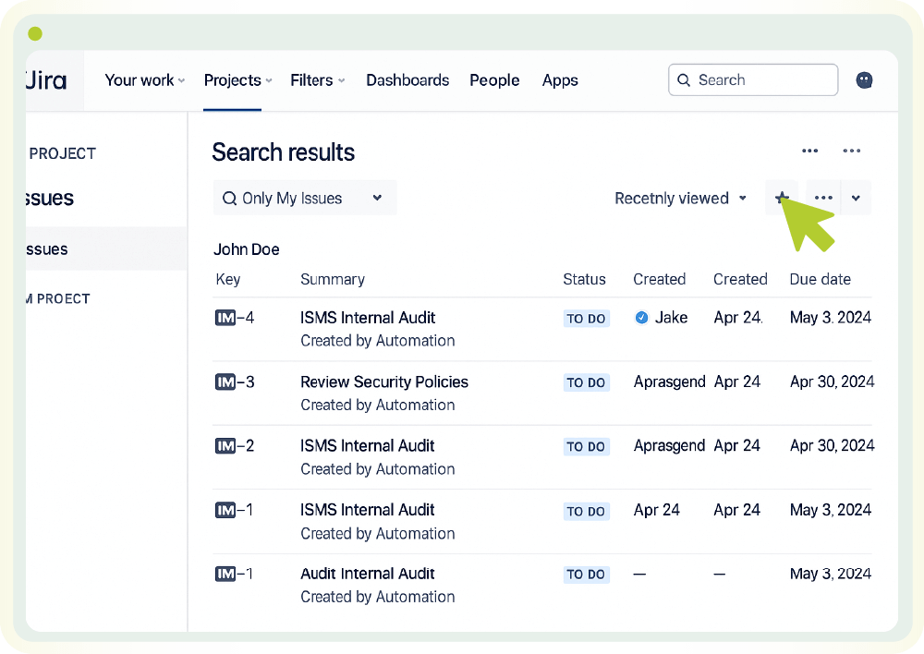Click the magnifier icon in Search box
Screen dimensions: 924x654
point(684,80)
